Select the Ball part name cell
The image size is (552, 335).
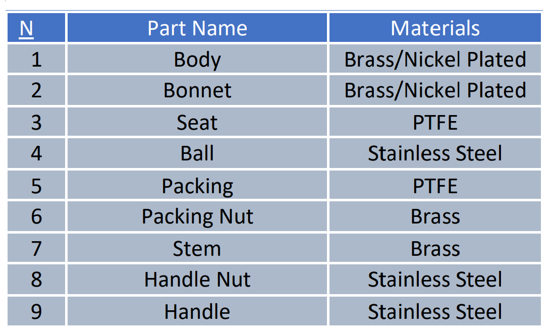[197, 153]
